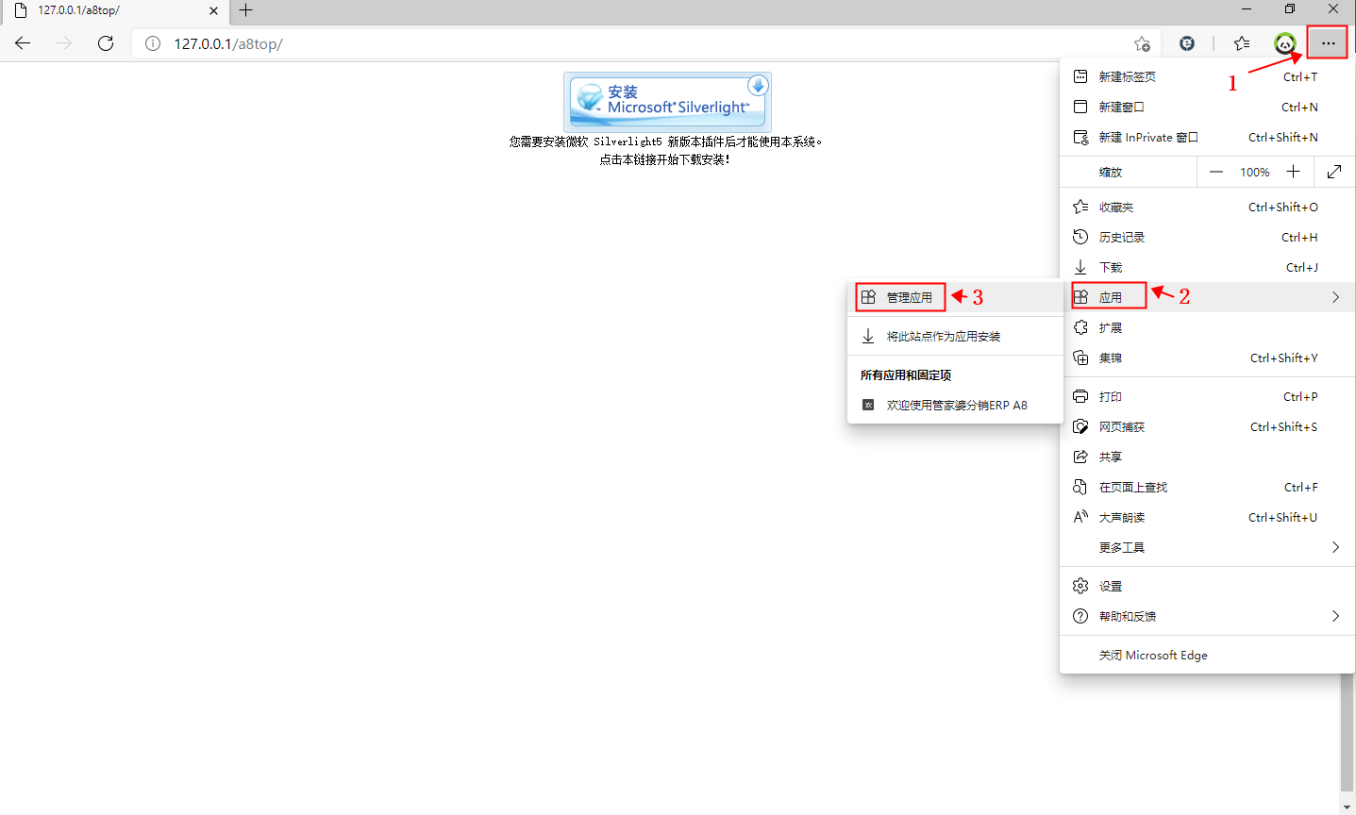Click the install site download icon in submenu

click(x=868, y=336)
